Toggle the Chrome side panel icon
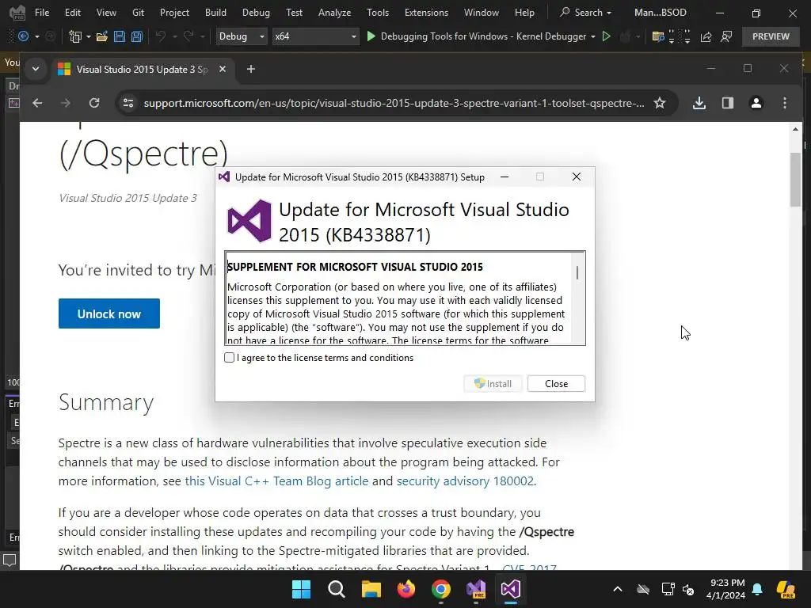This screenshot has width=811, height=608. click(x=728, y=103)
